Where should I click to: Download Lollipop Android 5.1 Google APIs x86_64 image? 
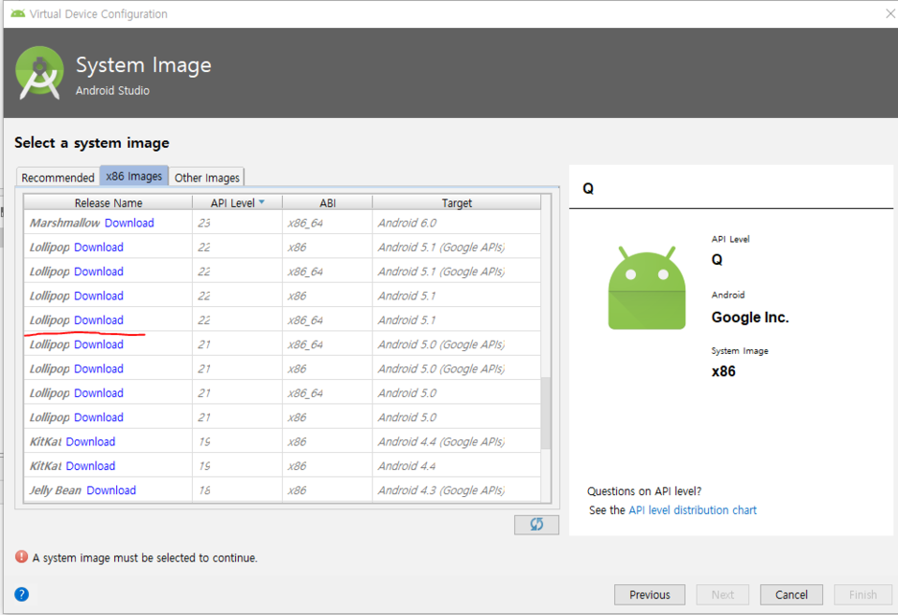pos(99,272)
